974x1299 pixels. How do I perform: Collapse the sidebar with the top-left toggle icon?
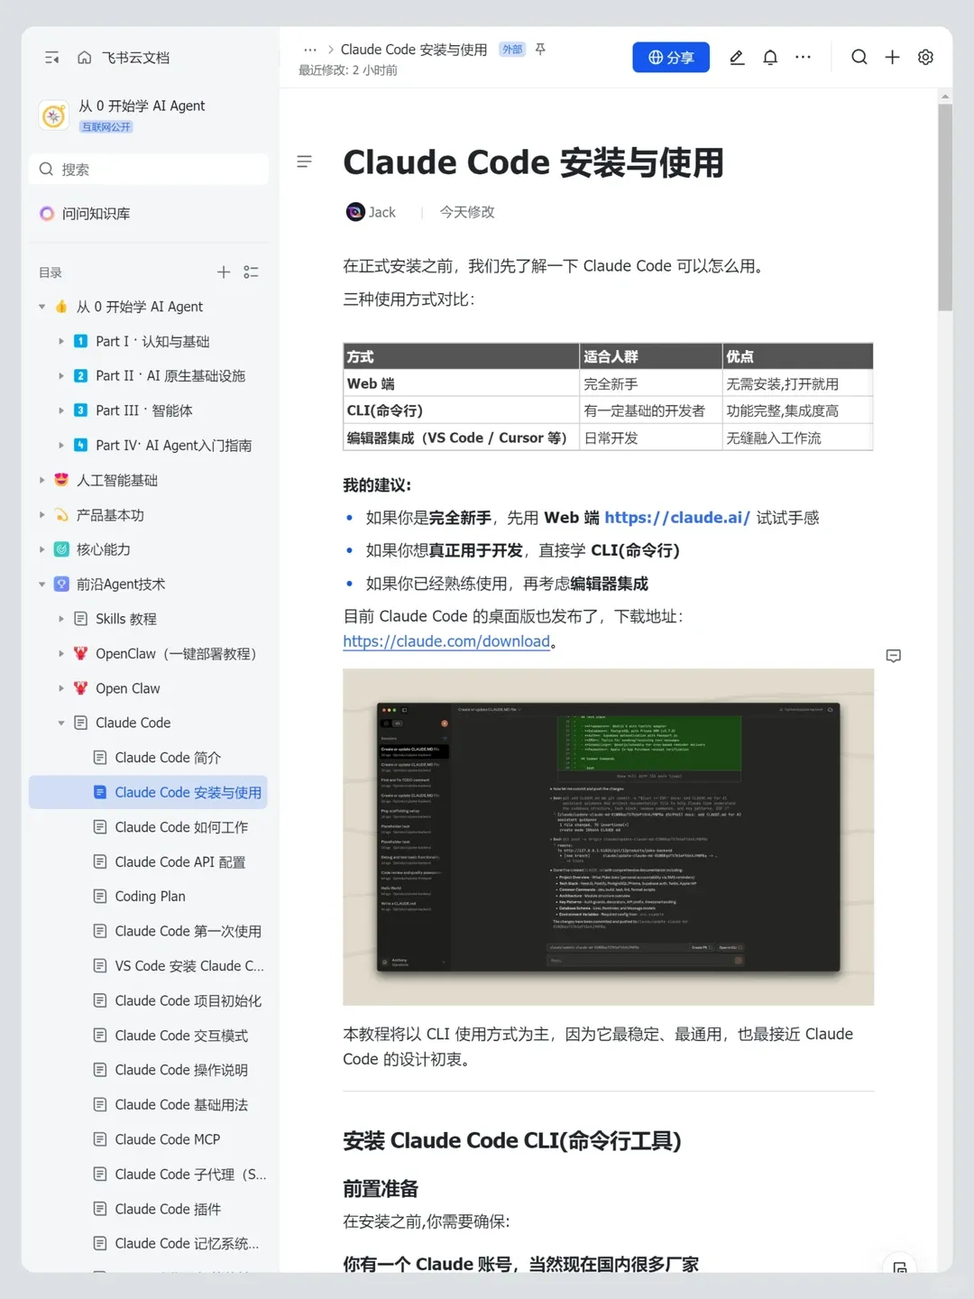click(52, 58)
